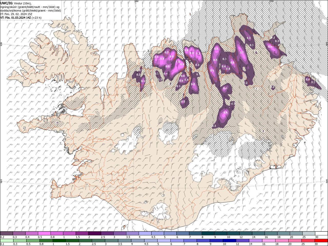Click the 'VT: Fös. 01.03.2024 14Z (+23 h)' line
Viewport: 328px width, 246px height.
(x=21, y=18)
